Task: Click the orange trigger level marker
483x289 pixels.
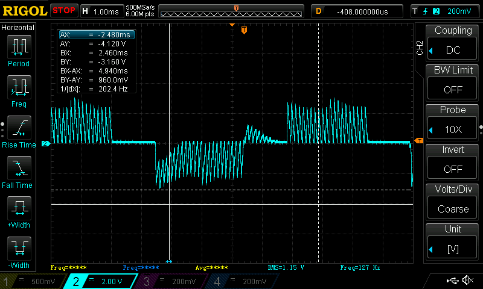Action: pyautogui.click(x=418, y=141)
